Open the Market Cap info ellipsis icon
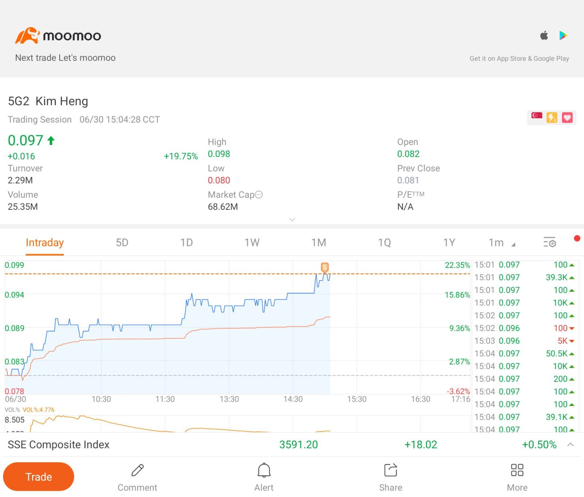584x497 pixels. 259,194
